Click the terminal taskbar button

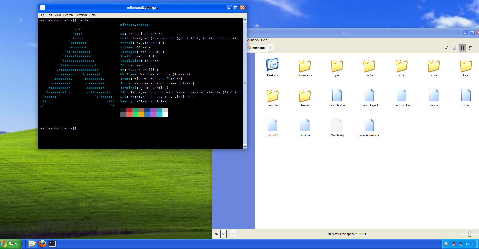pyautogui.click(x=52, y=244)
